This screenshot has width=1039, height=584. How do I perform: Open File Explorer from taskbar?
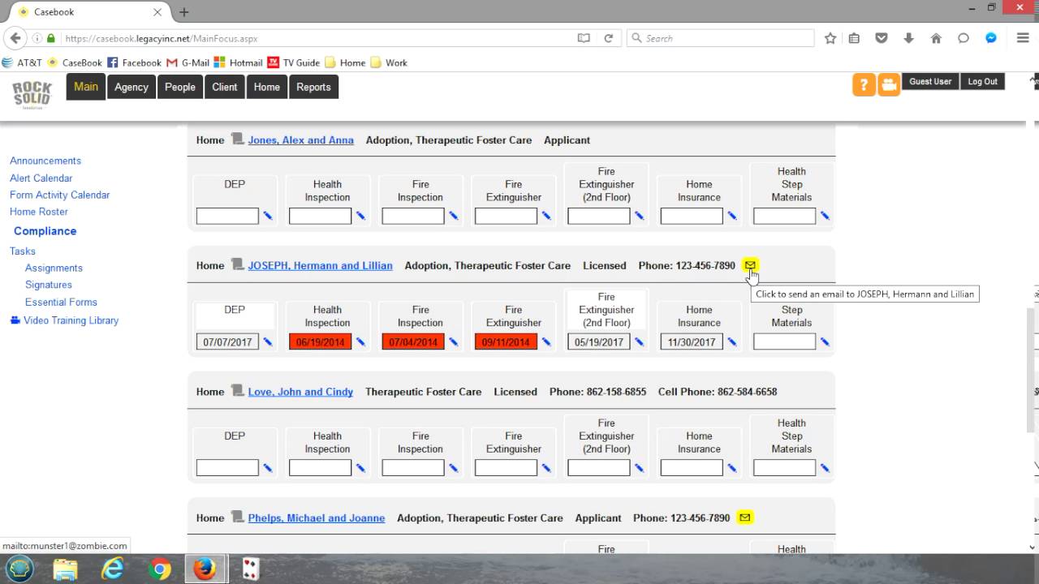(65, 569)
